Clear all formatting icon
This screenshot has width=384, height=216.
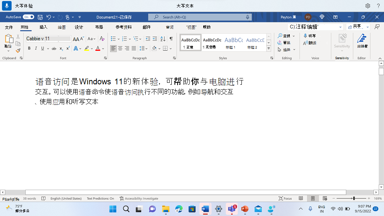coord(102,39)
